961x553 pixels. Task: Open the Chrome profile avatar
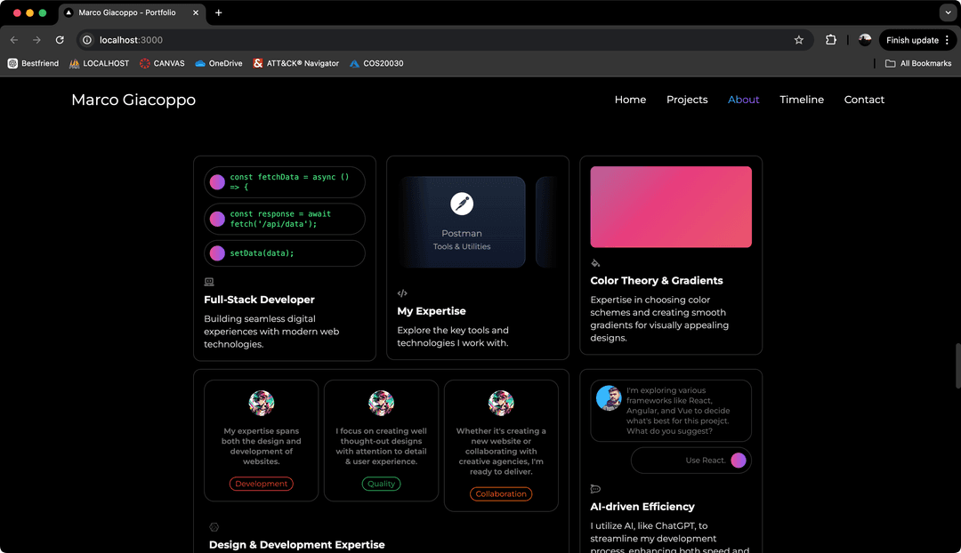coord(865,40)
